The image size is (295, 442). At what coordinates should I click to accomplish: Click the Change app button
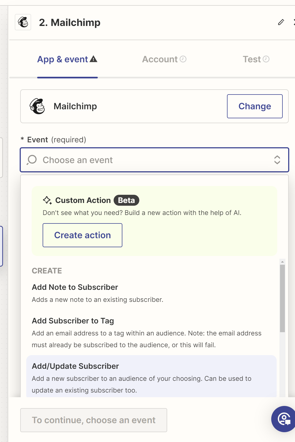click(x=255, y=106)
